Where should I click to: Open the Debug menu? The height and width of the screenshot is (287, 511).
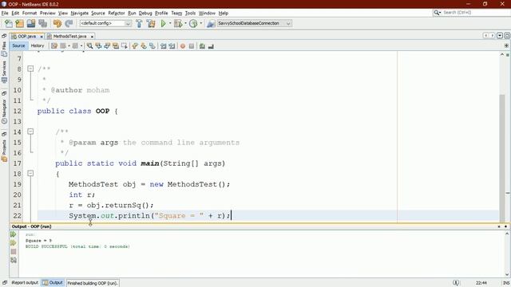tap(145, 13)
